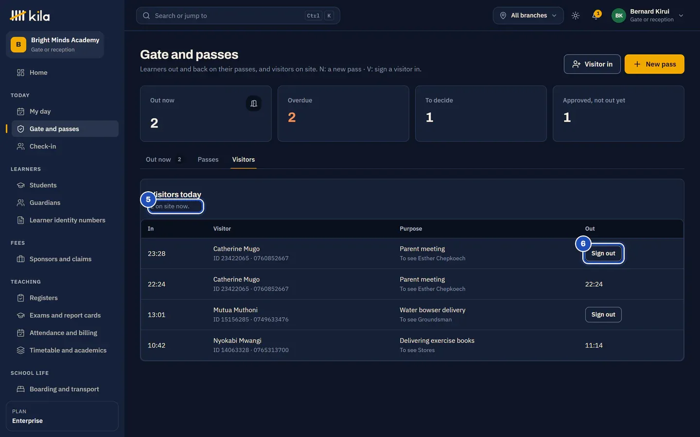The image size is (700, 437).
Task: Select the Visitors tab
Action: click(244, 159)
